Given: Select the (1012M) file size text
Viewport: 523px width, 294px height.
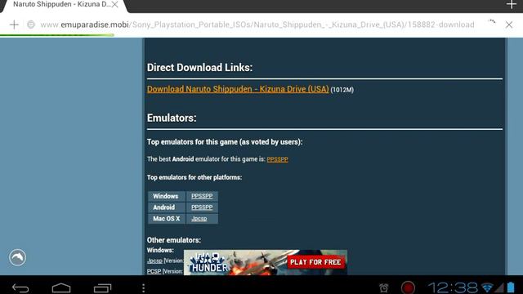Looking at the screenshot, I should (x=342, y=90).
